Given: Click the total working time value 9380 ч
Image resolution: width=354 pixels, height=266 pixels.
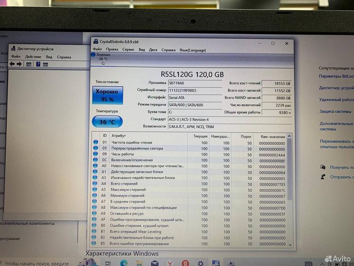Looking at the screenshot, I should (277, 112).
